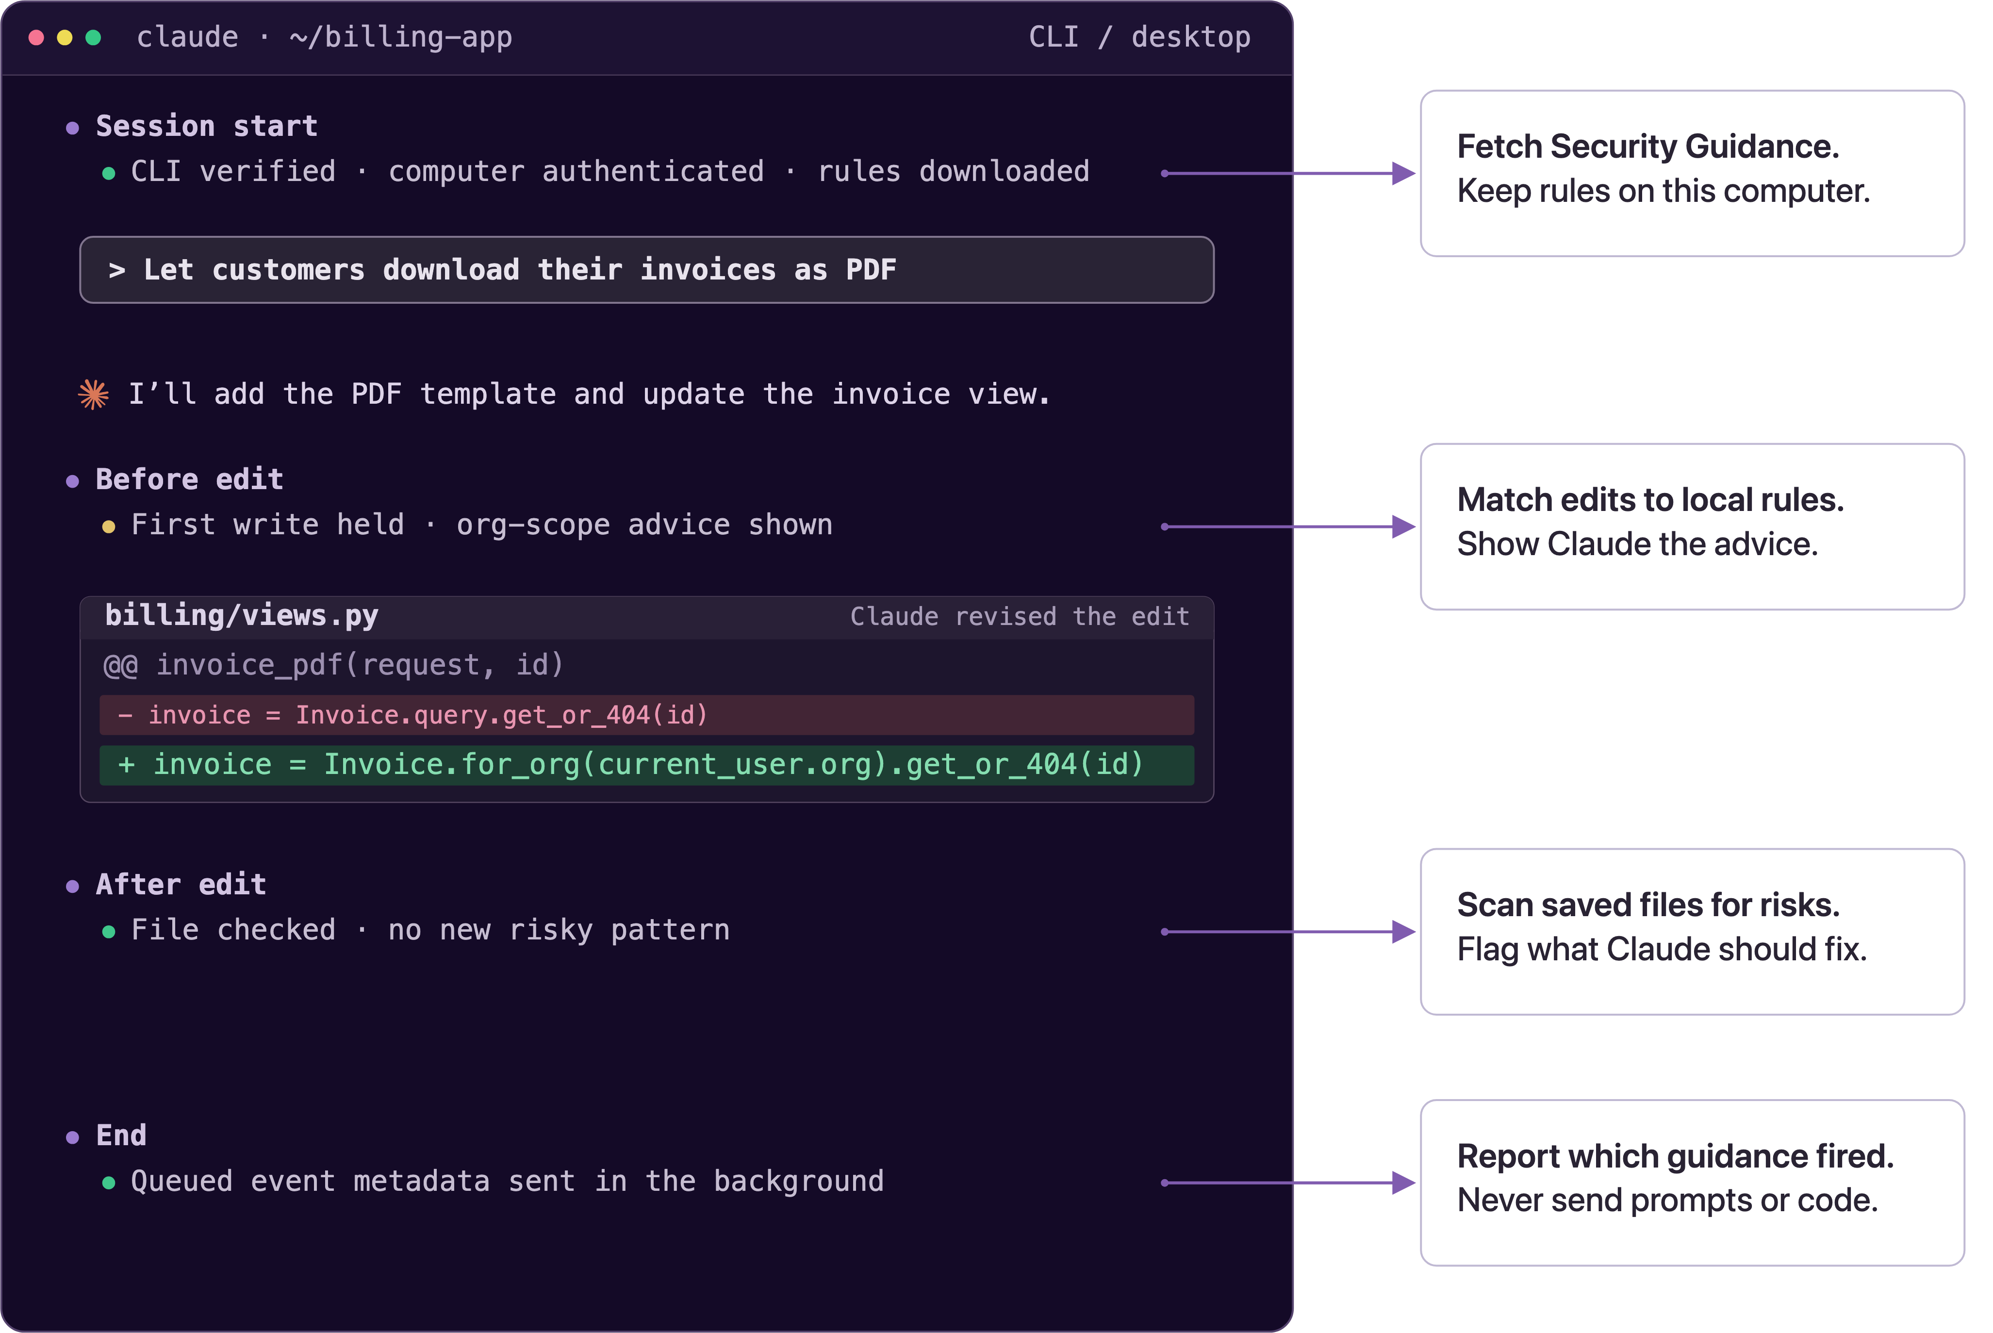Click the green status dot beside 'Queued event metadata'
The width and height of the screenshot is (1993, 1333).
pos(108,1184)
